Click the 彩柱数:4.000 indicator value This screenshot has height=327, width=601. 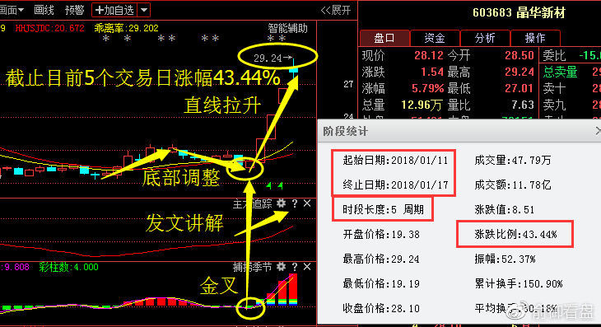[68, 267]
